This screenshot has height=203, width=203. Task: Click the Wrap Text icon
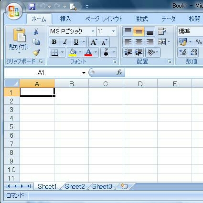(162, 31)
